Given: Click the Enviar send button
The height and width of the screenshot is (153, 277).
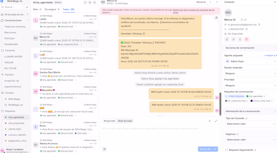Looking at the screenshot, I should click(208, 149).
